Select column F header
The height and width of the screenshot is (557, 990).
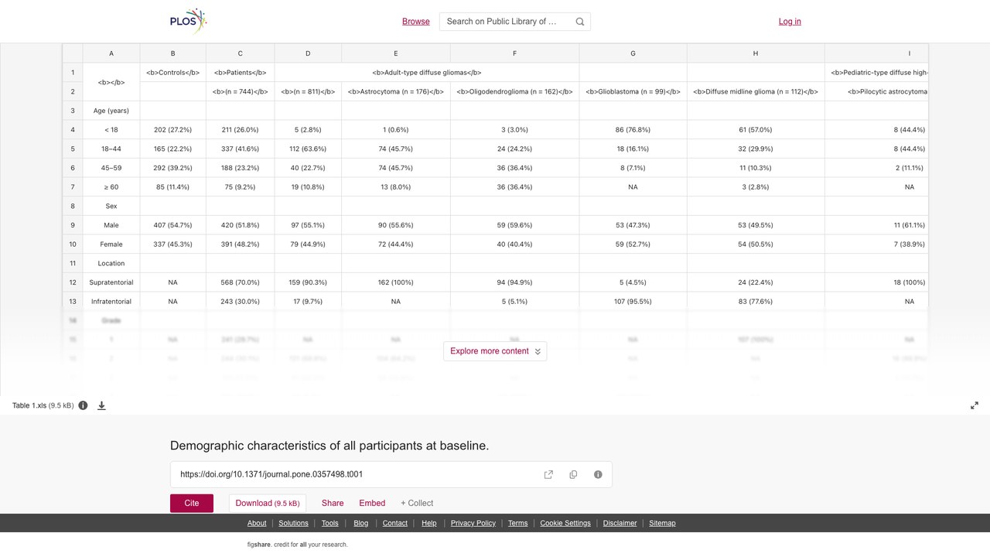pos(514,53)
